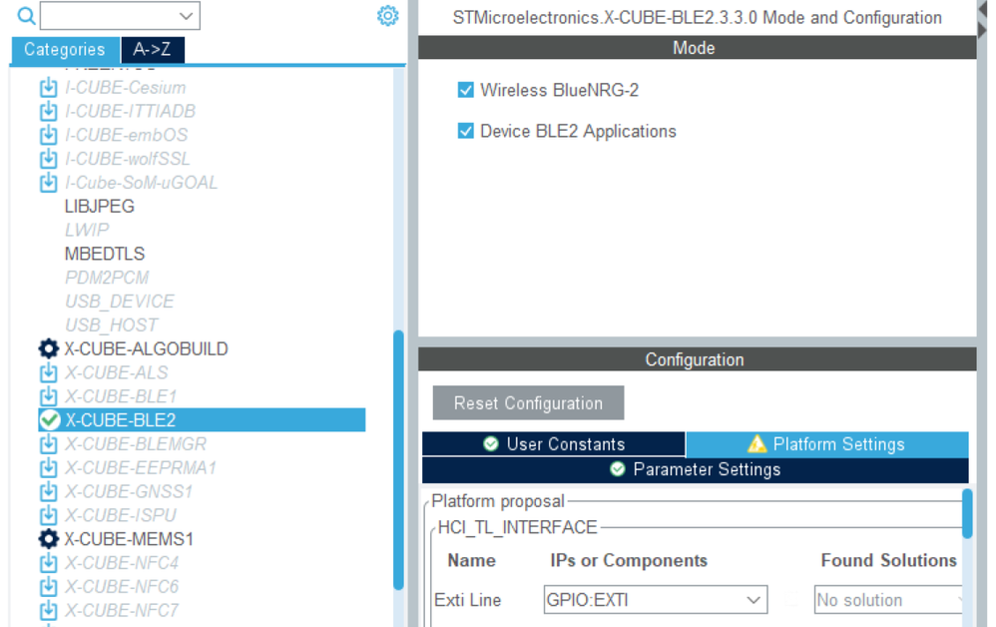Open the No solution Found Solutions dropdown
Image resolution: width=996 pixels, height=627 pixels.
(x=889, y=600)
